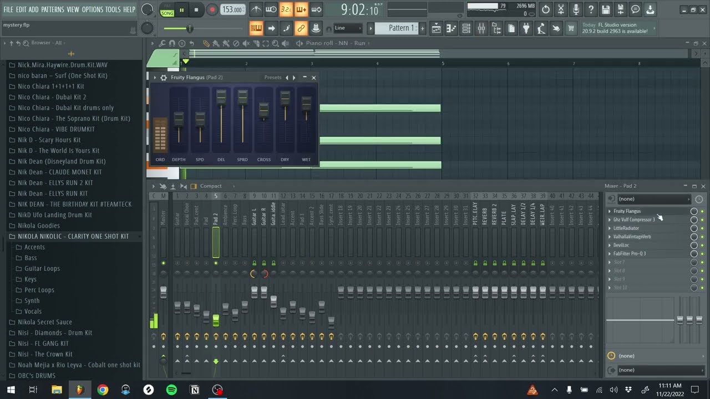
Task: Adjust the Flangus DEPTH slider
Action: click(x=179, y=119)
